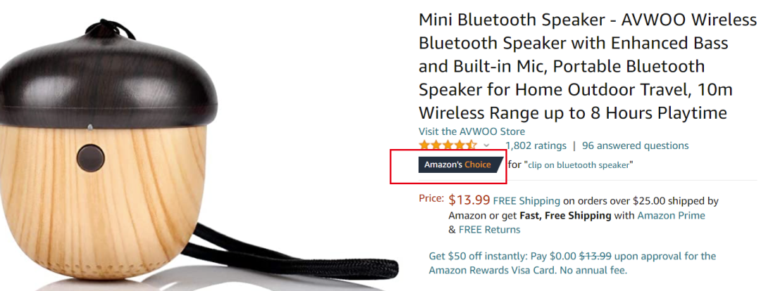Click the struck-through $13.99 price
The image size is (761, 291).
pyautogui.click(x=596, y=257)
